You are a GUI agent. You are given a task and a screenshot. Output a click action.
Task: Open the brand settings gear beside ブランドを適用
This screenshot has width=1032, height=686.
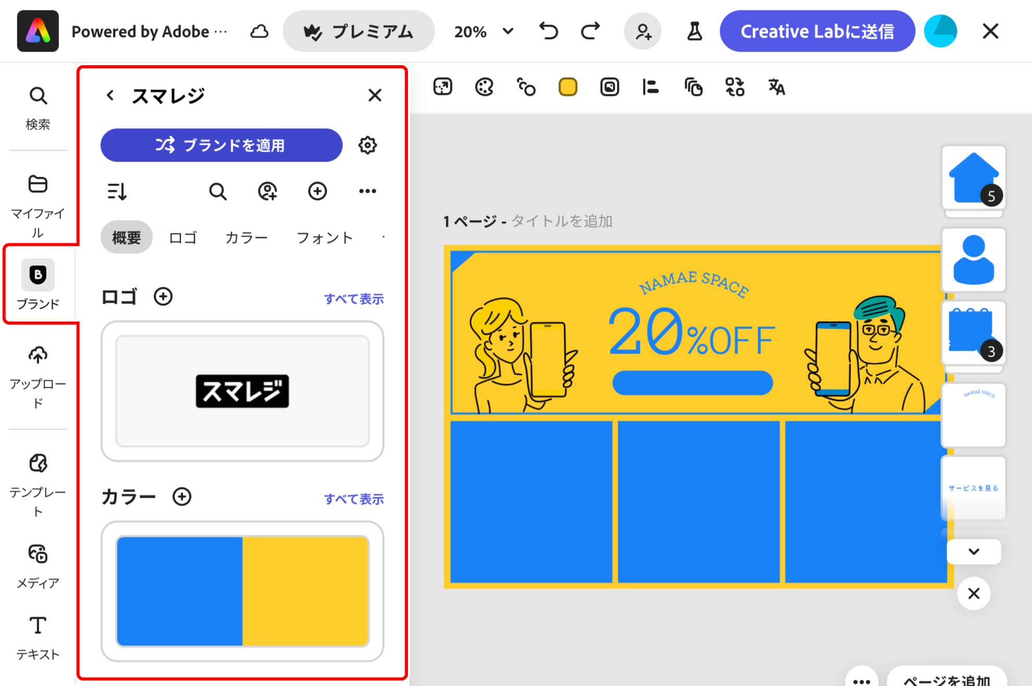tap(368, 145)
